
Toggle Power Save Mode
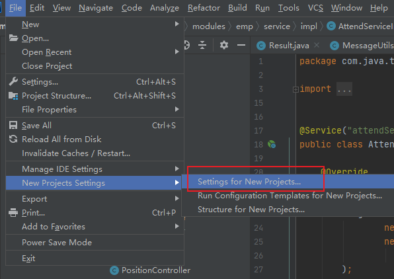95,242
